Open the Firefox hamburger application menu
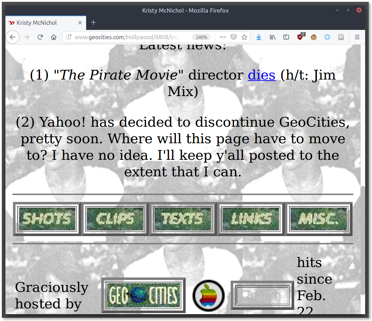 pos(357,37)
